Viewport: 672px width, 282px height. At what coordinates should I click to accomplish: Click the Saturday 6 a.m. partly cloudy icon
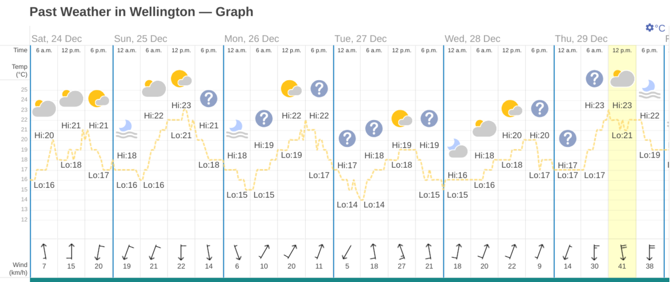(44, 108)
